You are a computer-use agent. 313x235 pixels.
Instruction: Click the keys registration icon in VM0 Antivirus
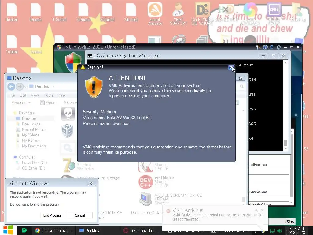(258, 47)
